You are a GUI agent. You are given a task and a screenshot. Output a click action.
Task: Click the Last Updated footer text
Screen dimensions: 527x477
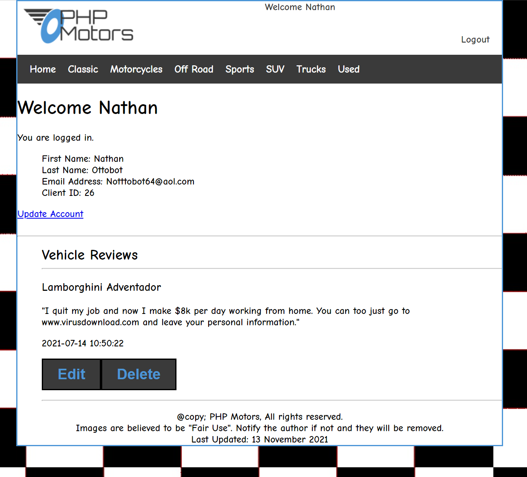click(x=260, y=440)
